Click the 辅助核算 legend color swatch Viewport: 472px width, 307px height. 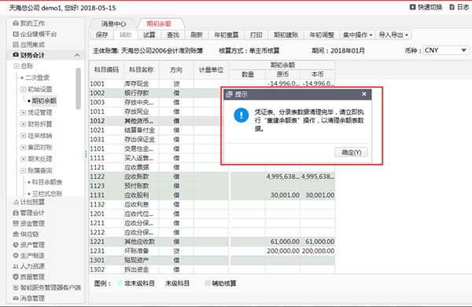coord(208,283)
